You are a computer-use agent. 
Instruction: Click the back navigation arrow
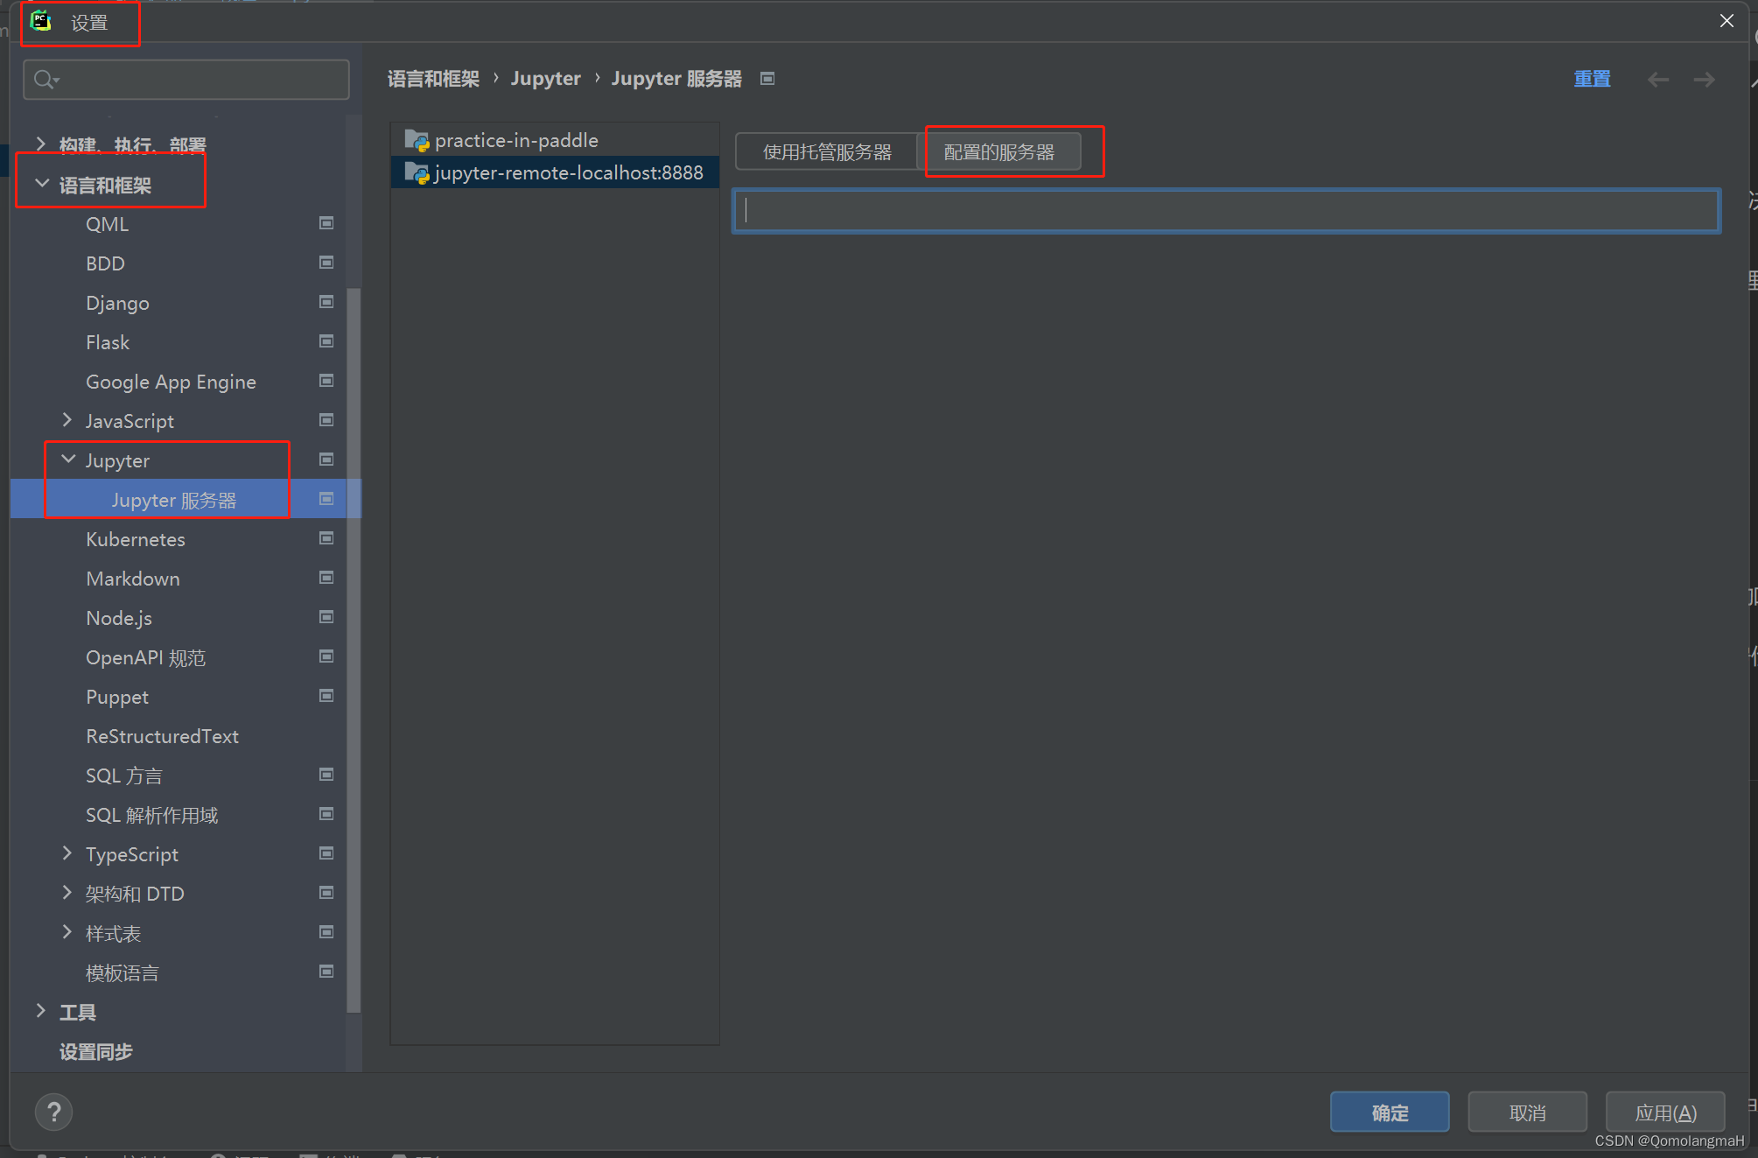click(1657, 79)
